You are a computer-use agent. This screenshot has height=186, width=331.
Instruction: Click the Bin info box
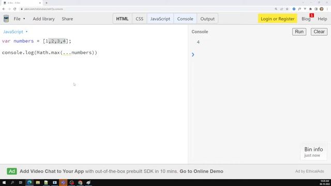(313, 151)
